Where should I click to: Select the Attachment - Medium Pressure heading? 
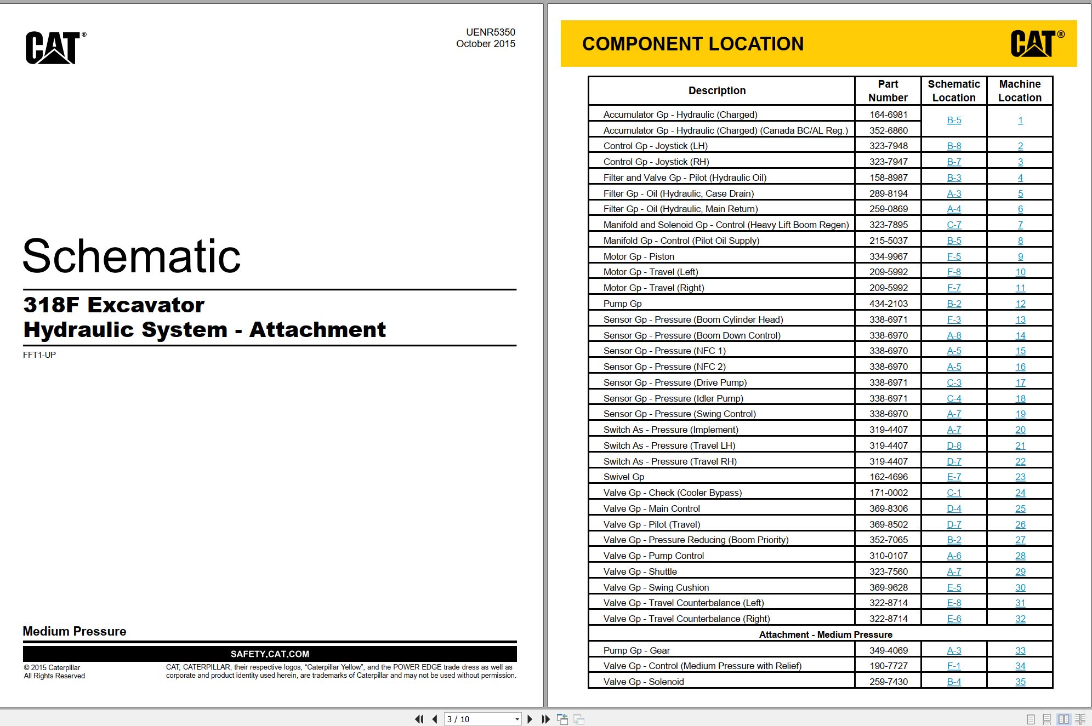pyautogui.click(x=826, y=634)
